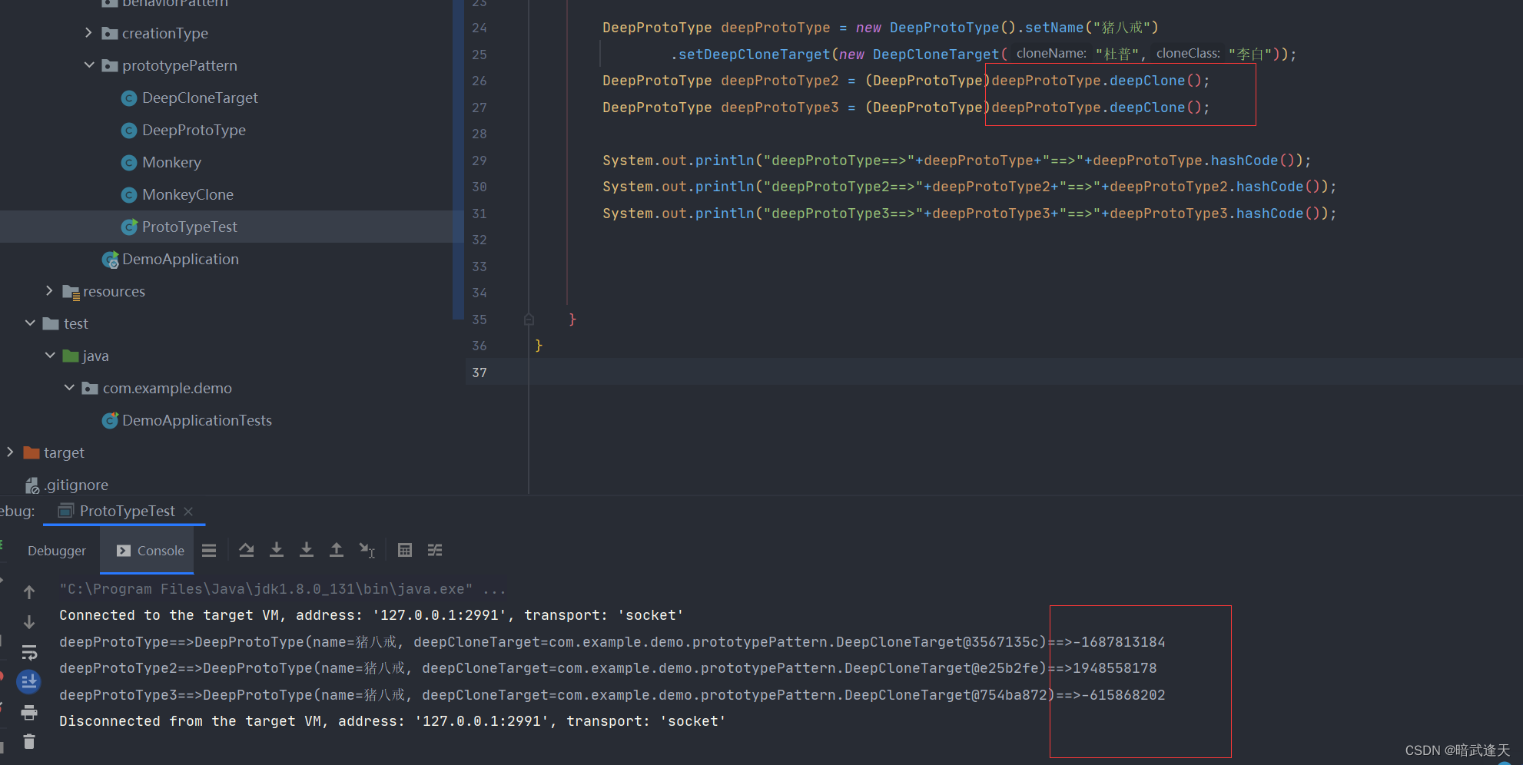Click the Step Out arrow icon
The image size is (1523, 765).
coord(337,550)
